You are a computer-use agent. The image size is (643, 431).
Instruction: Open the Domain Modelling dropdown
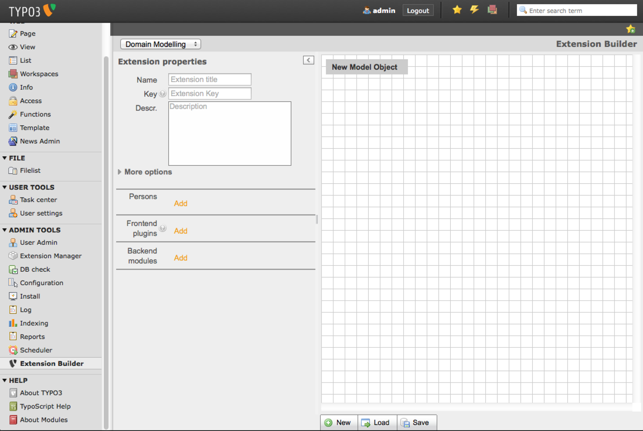point(161,44)
